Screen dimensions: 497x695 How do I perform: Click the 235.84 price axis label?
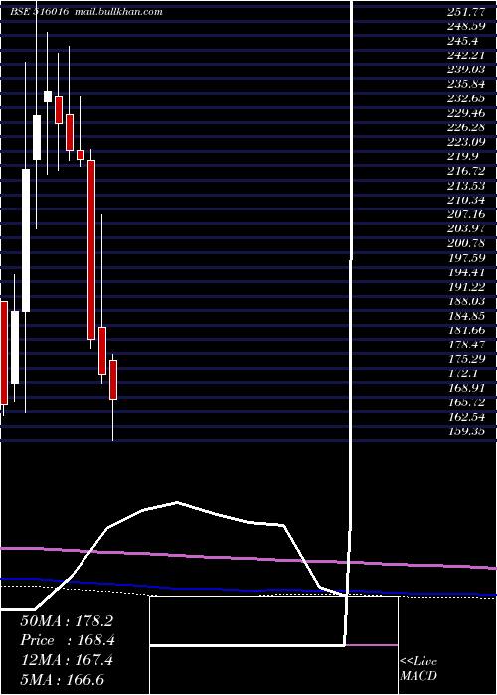[466, 84]
